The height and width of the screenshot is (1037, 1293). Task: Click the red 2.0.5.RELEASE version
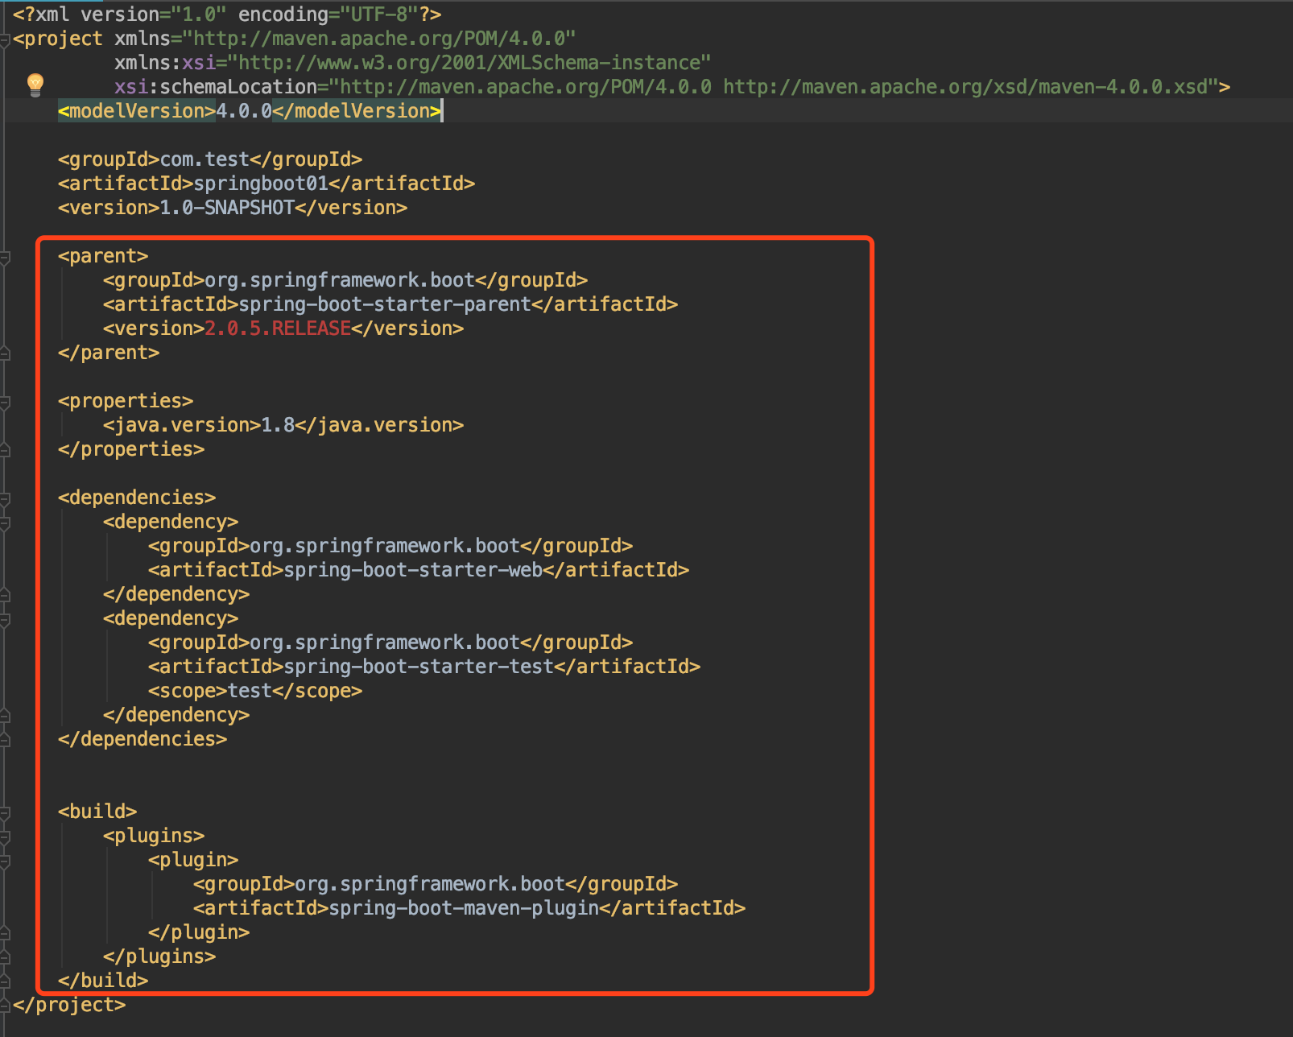pos(278,328)
